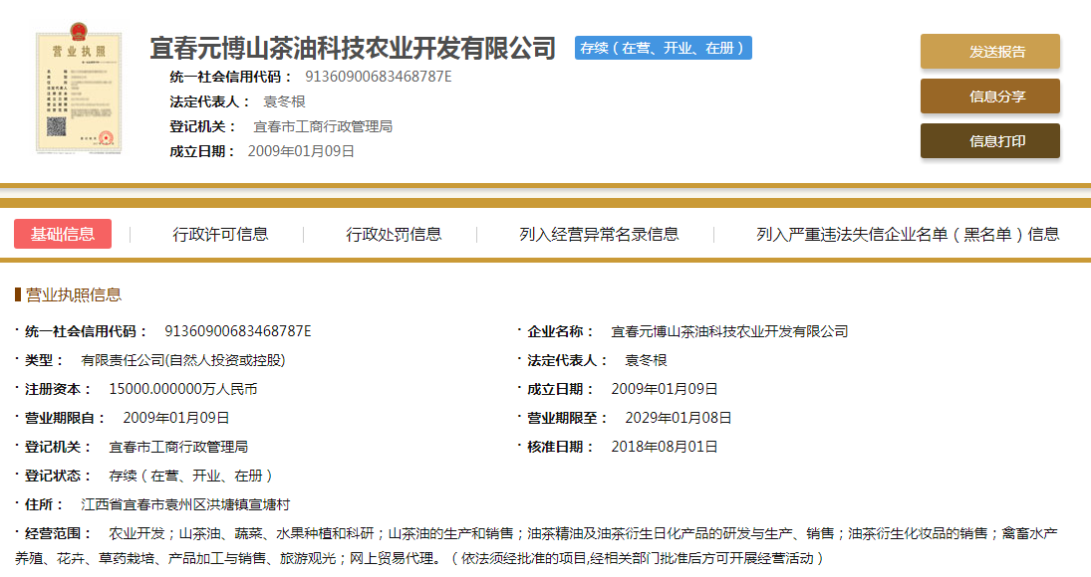Click the business license thumbnail image

pyautogui.click(x=81, y=92)
